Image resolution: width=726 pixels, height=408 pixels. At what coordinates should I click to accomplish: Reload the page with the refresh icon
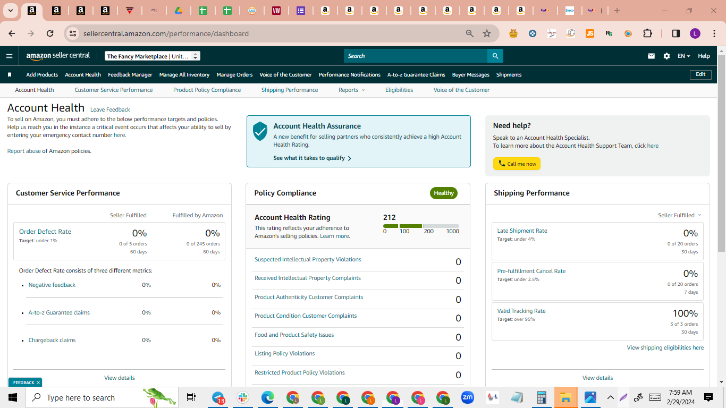click(x=50, y=33)
